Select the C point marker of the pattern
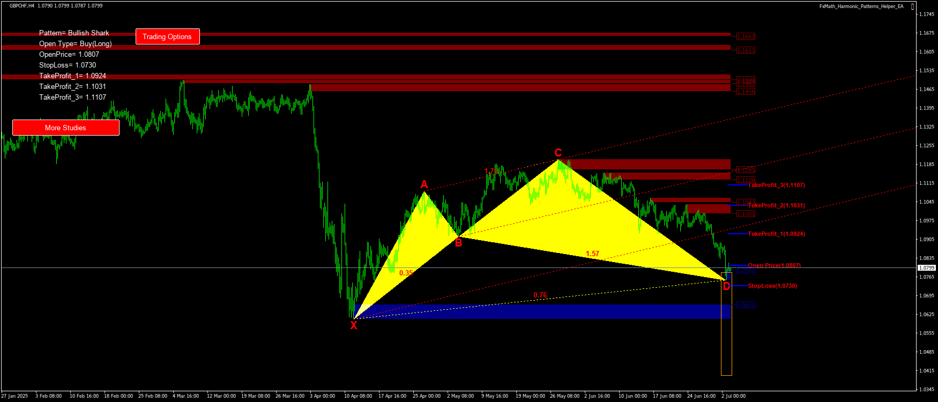Image resolution: width=938 pixels, height=402 pixels. coord(558,153)
